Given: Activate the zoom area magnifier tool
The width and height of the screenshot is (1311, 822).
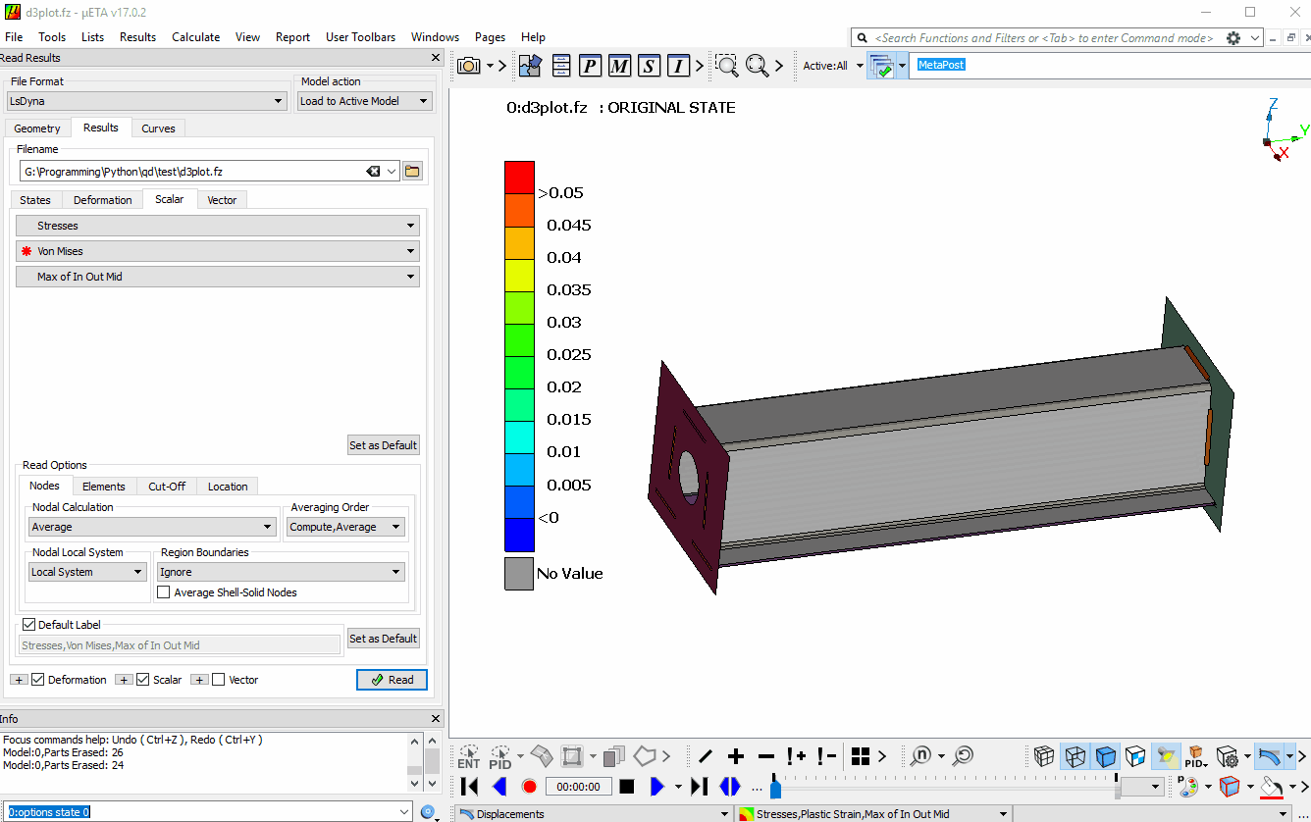Looking at the screenshot, I should click(x=726, y=66).
